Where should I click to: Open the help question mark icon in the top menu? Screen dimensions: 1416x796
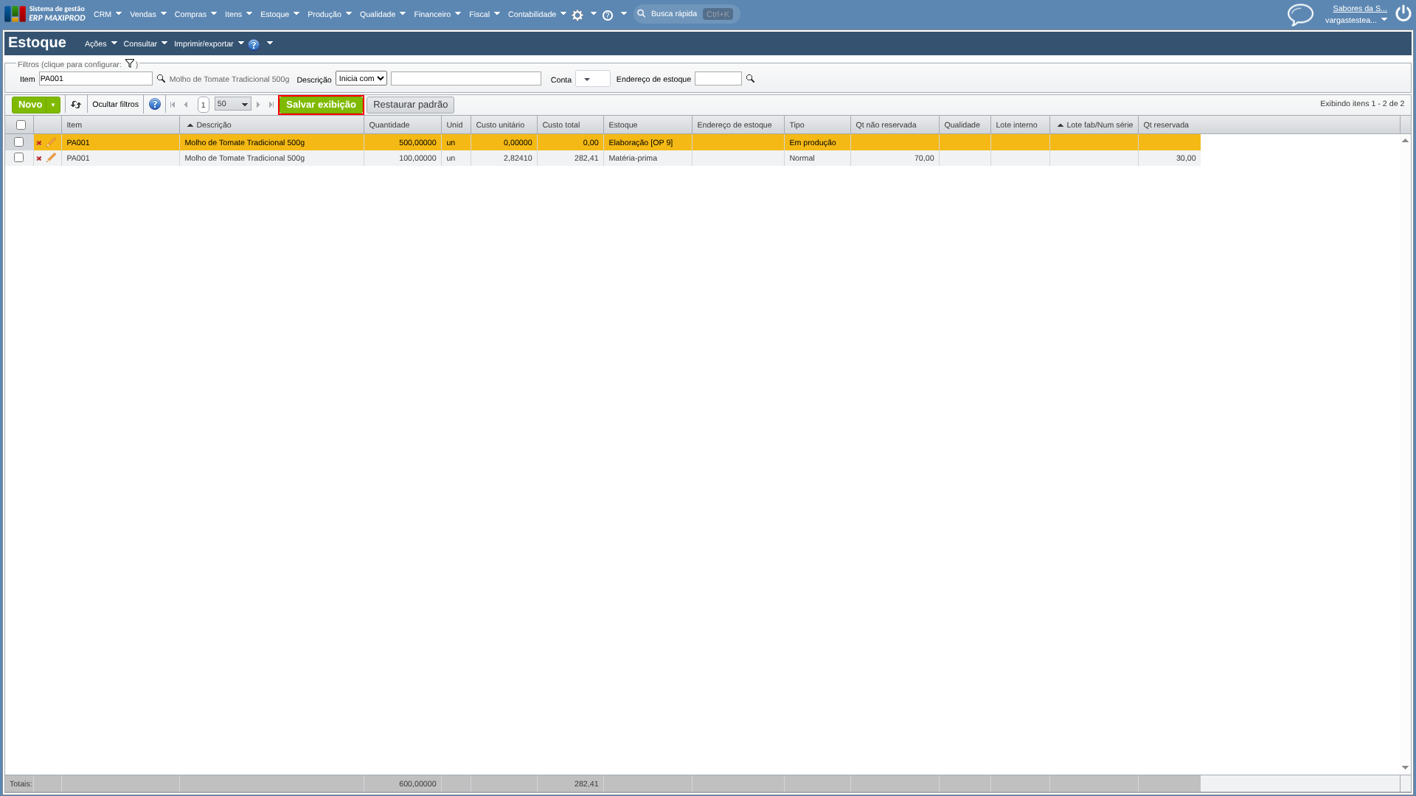(608, 15)
